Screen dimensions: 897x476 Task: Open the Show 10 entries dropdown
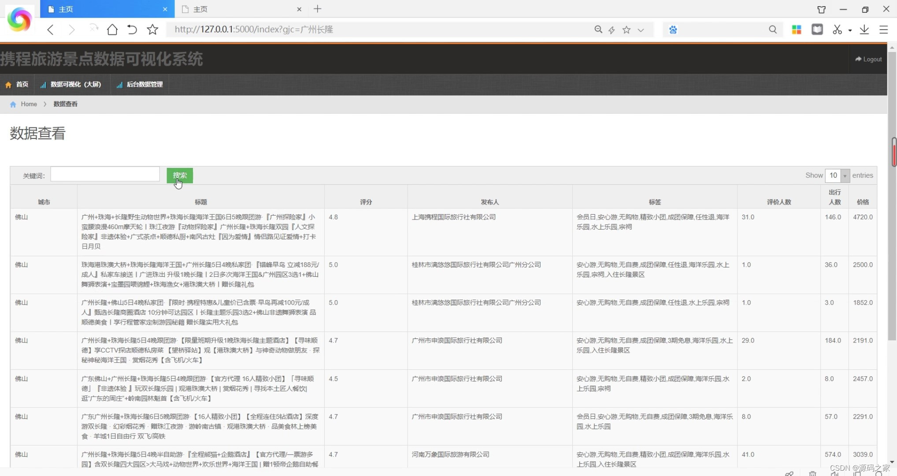[x=837, y=175]
